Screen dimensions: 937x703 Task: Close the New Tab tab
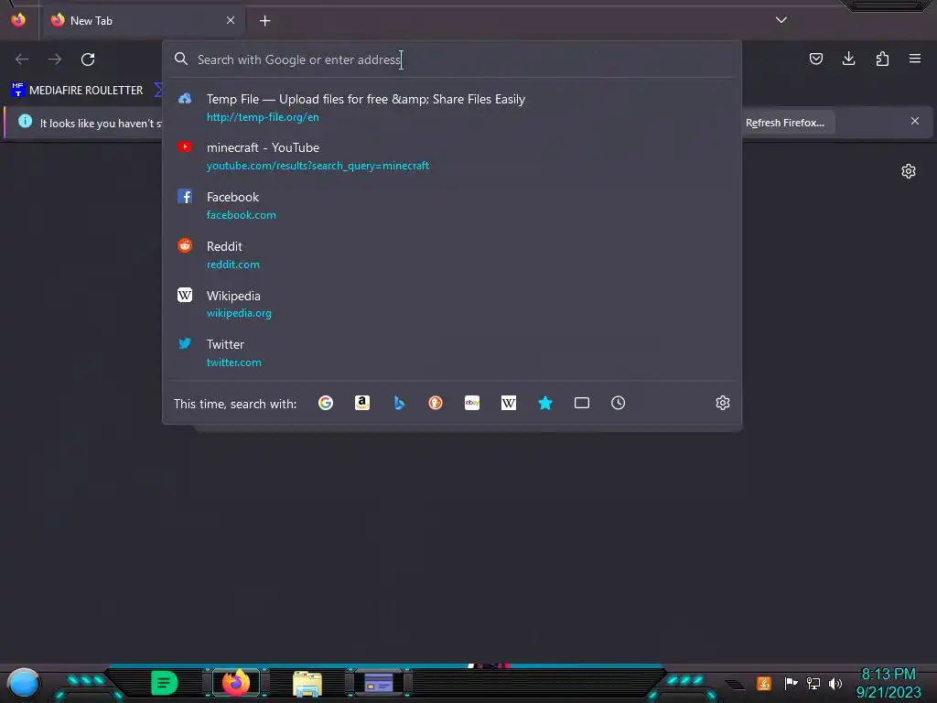[x=231, y=20]
